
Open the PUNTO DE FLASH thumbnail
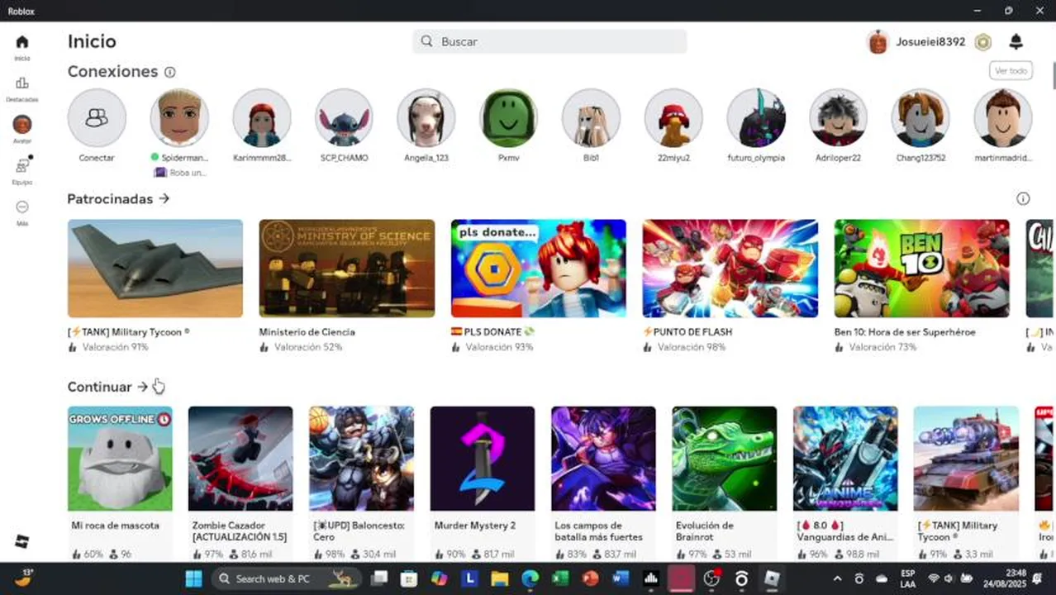(730, 269)
